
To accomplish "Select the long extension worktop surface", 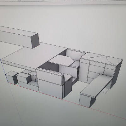I will (97, 85).
